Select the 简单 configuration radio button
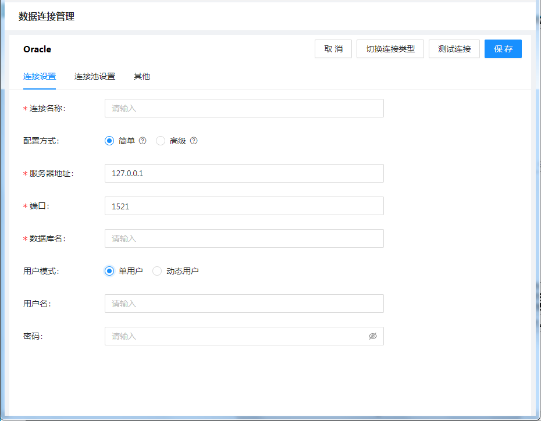541x421 pixels. point(109,141)
